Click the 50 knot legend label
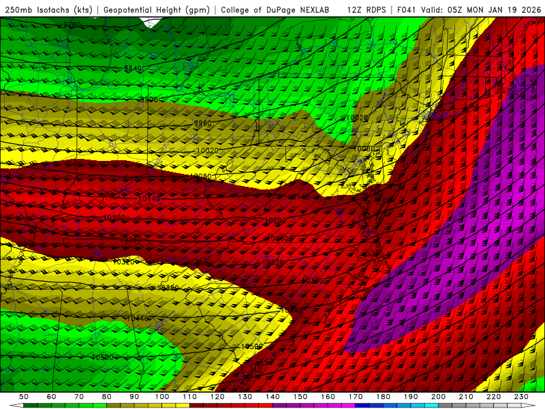The height and width of the screenshot is (409, 545). pyautogui.click(x=24, y=397)
